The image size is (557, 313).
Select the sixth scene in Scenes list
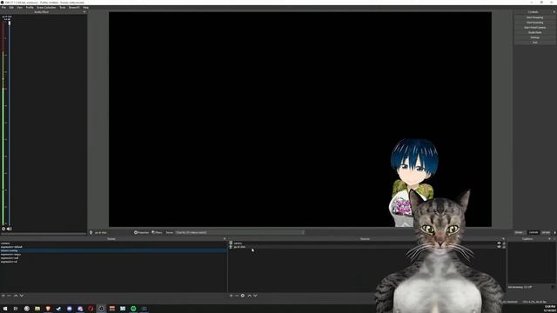point(113,262)
